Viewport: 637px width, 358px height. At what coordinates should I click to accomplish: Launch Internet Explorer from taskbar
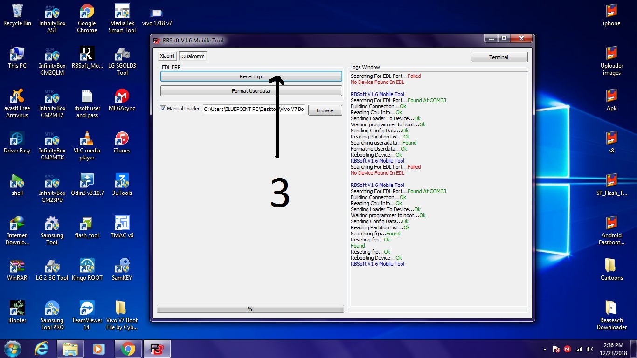click(x=42, y=349)
